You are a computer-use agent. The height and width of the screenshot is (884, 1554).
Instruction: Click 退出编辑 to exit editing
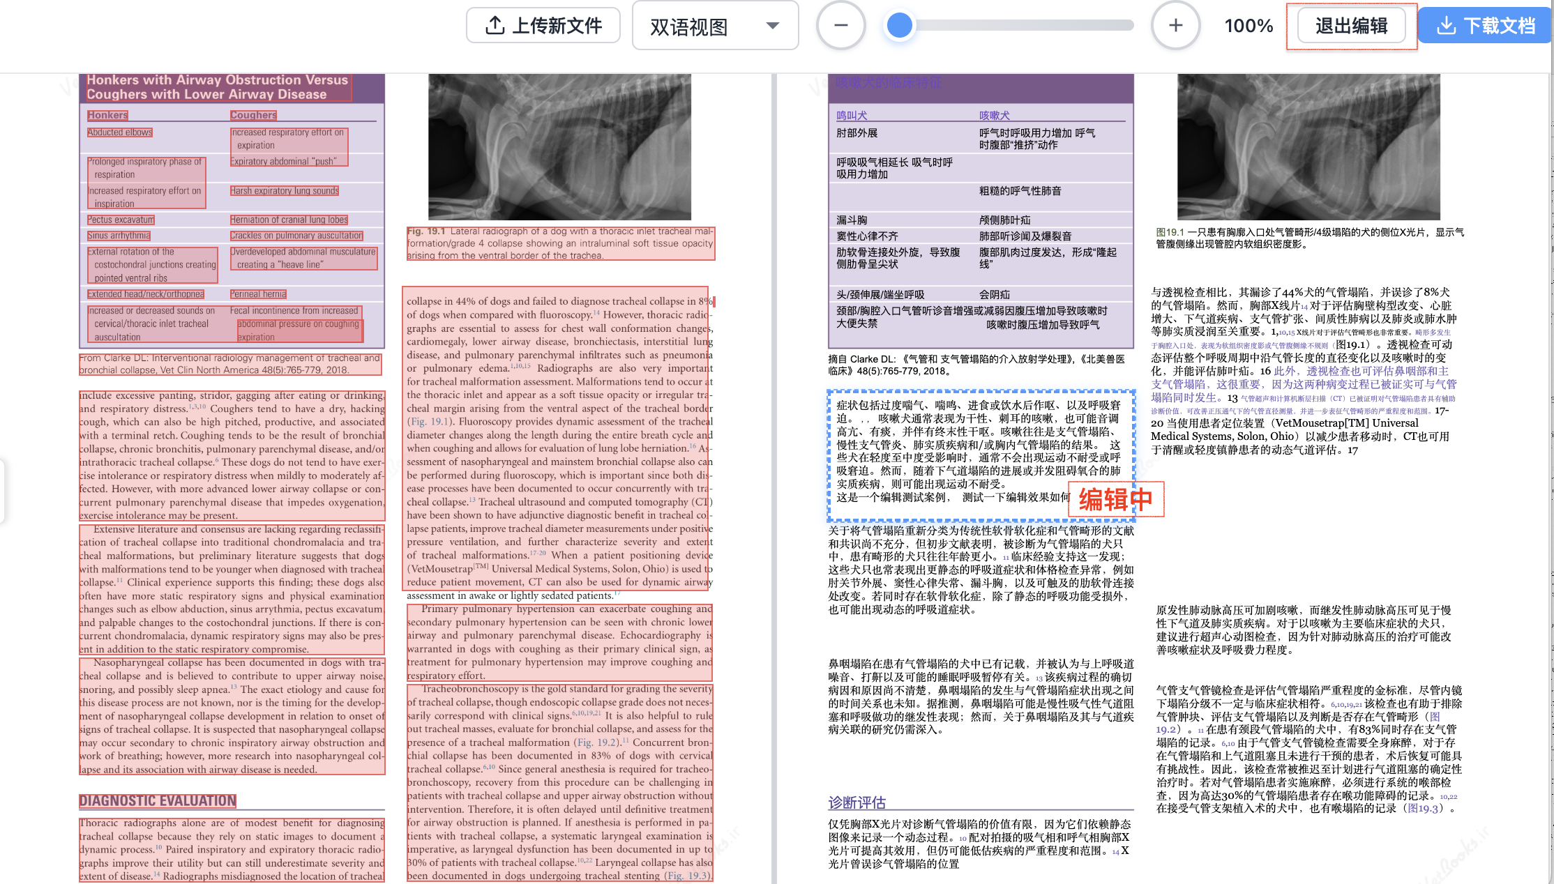pyautogui.click(x=1351, y=26)
